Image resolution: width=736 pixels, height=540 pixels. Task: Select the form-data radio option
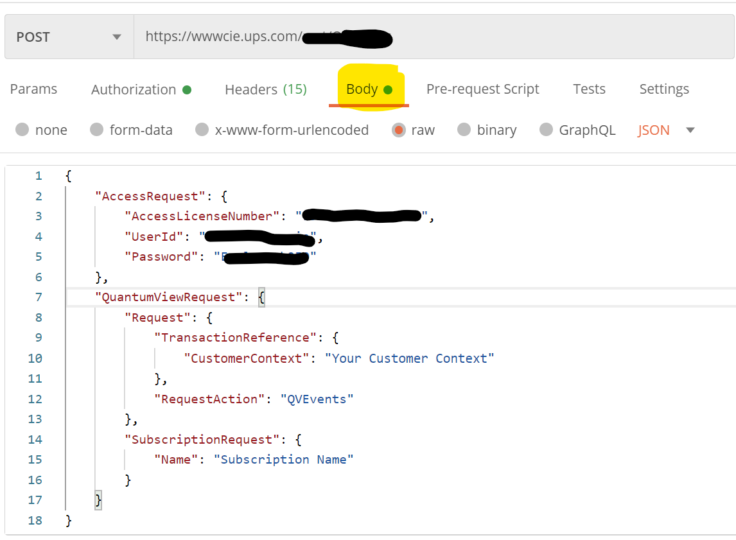[97, 130]
